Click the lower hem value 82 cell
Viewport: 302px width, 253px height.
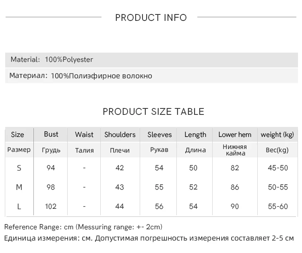pos(235,168)
